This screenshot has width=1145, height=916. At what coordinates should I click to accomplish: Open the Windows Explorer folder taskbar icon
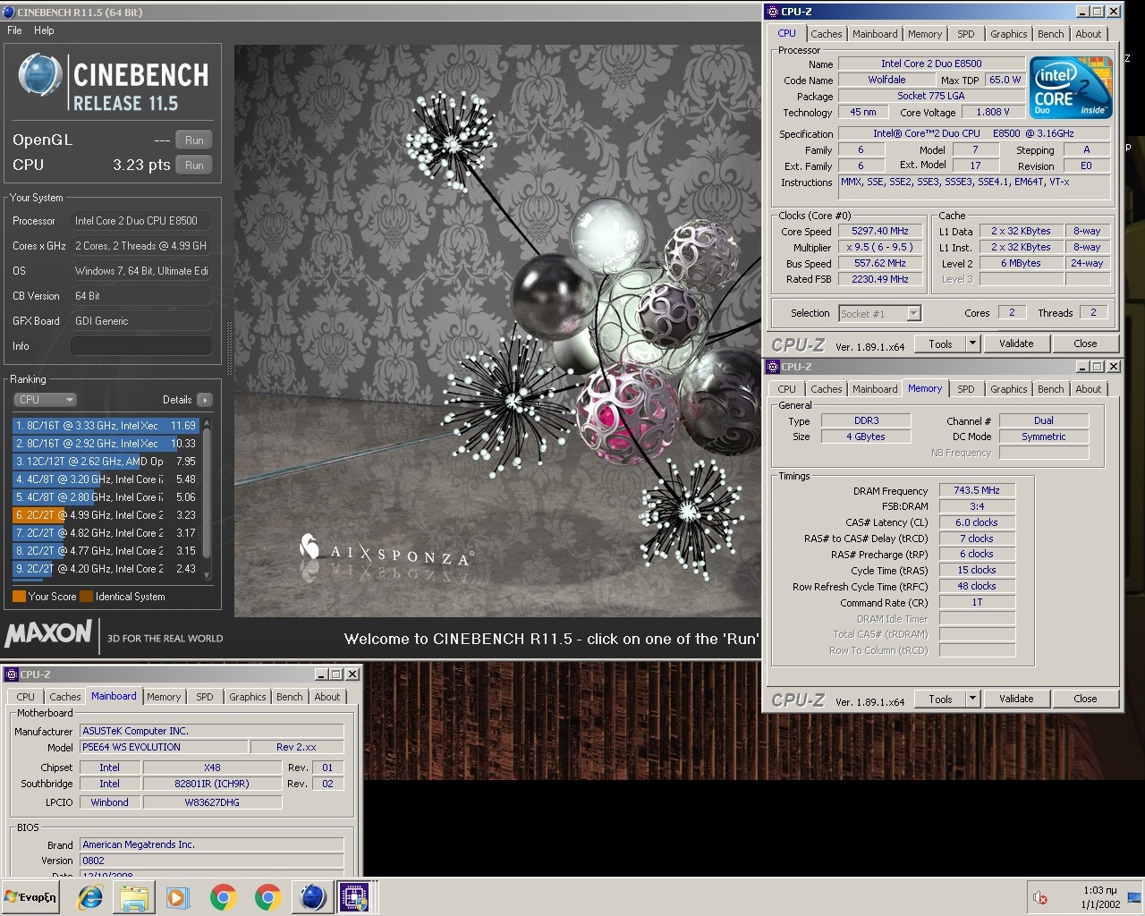[134, 897]
